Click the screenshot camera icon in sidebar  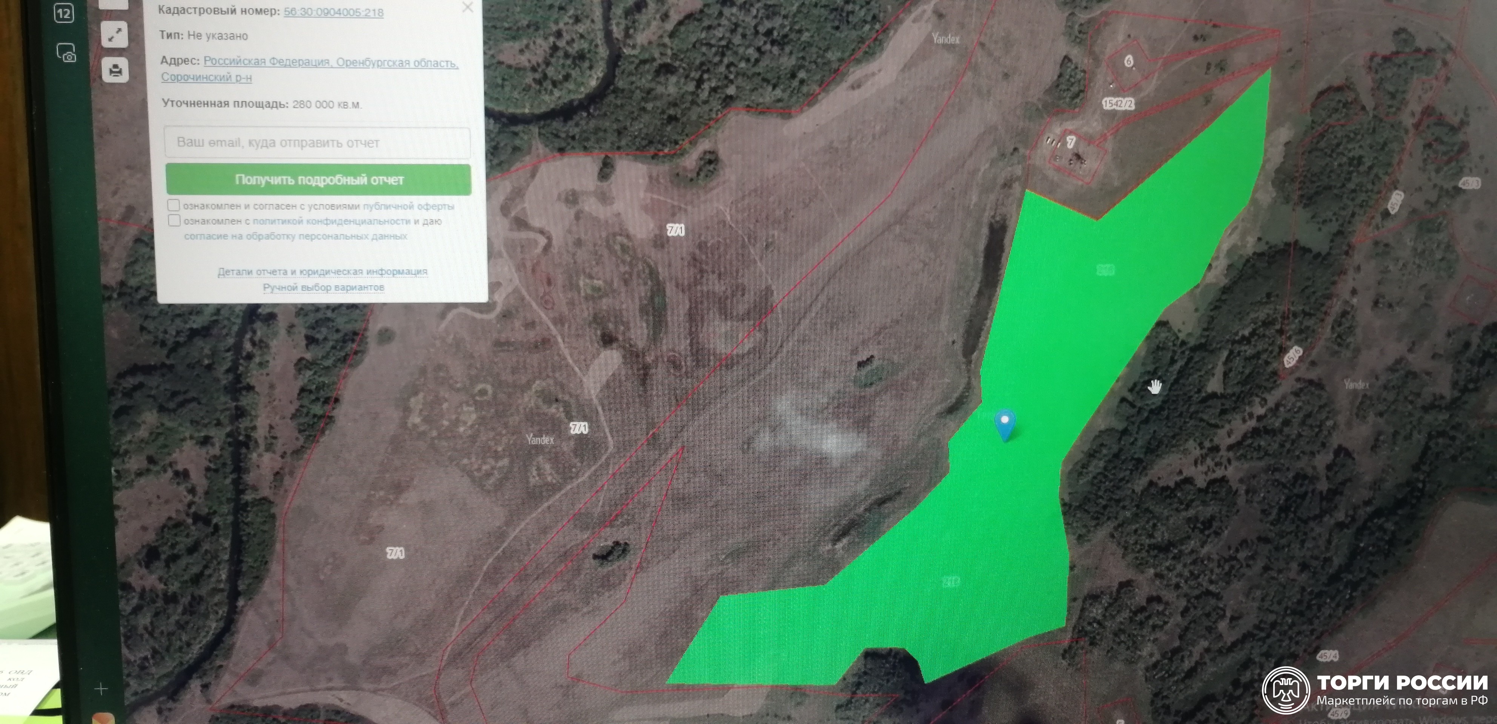click(x=66, y=53)
